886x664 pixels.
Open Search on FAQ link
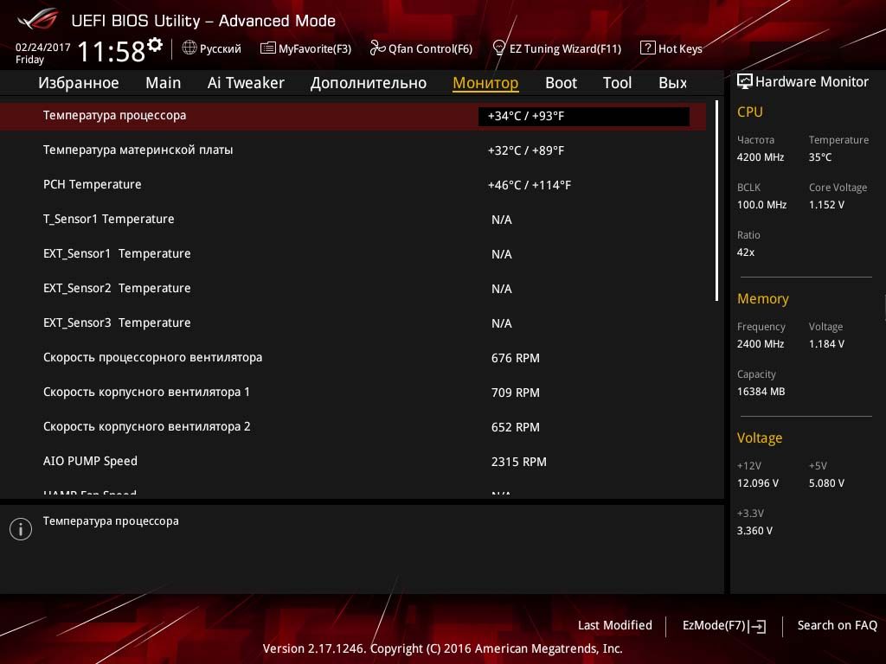click(837, 625)
